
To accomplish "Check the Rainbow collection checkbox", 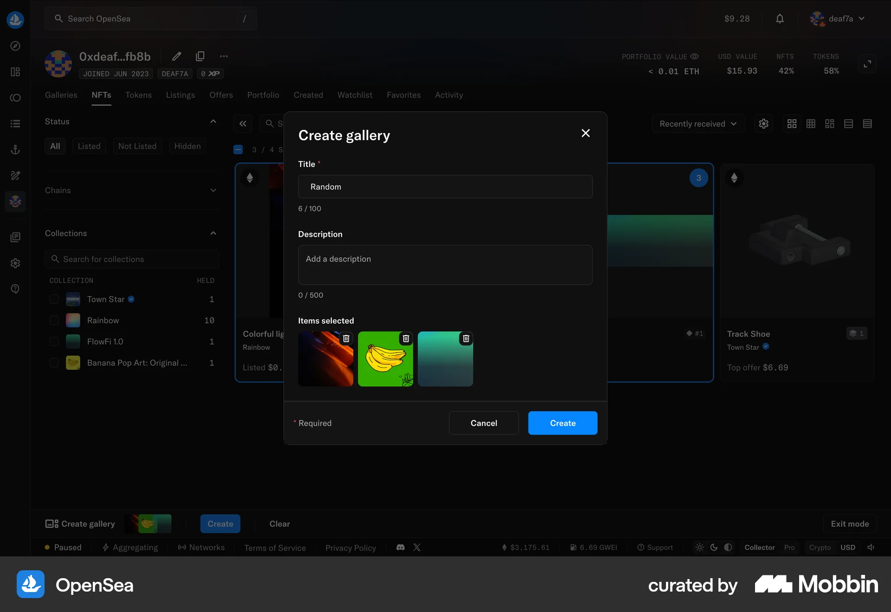I will coord(54,320).
